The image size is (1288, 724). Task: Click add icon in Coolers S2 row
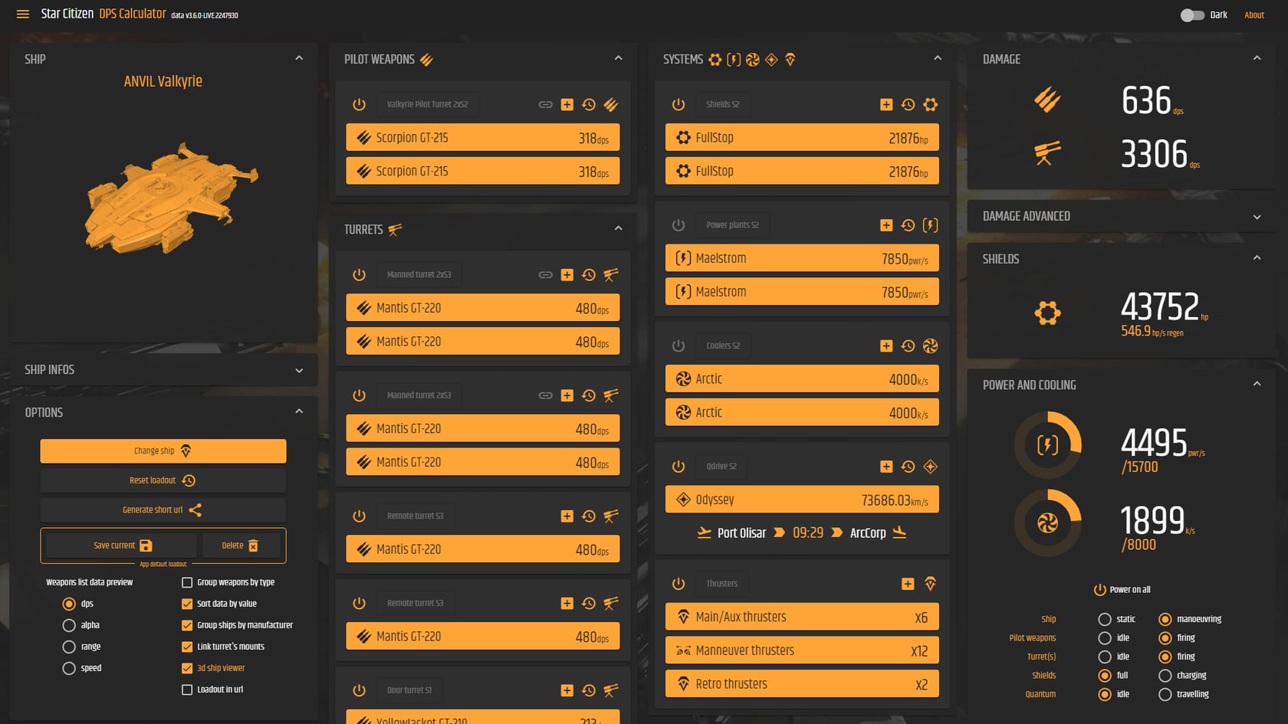tap(886, 346)
